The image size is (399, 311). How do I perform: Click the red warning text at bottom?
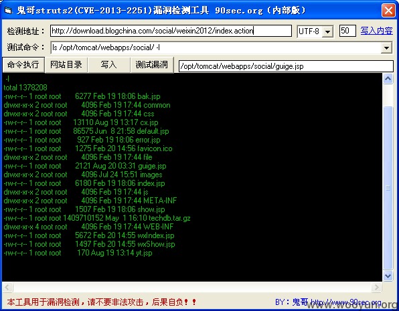(x=102, y=302)
